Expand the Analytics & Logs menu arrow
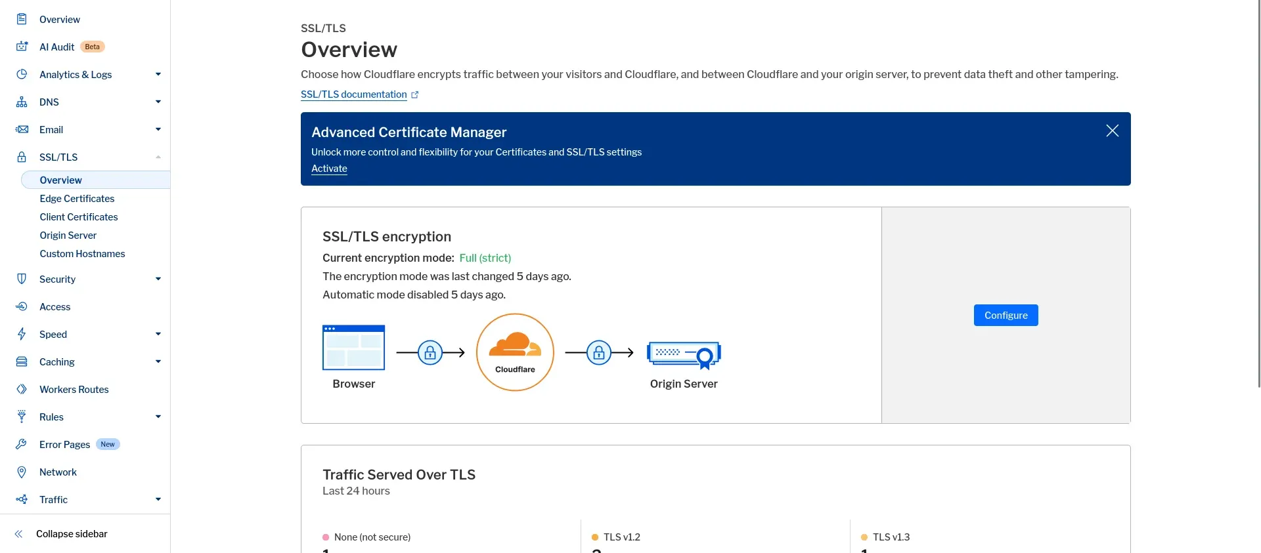Image resolution: width=1261 pixels, height=553 pixels. pos(158,74)
